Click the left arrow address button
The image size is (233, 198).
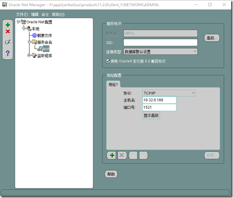tap(133, 155)
